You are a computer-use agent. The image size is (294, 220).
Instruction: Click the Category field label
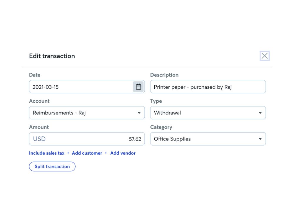click(161, 127)
